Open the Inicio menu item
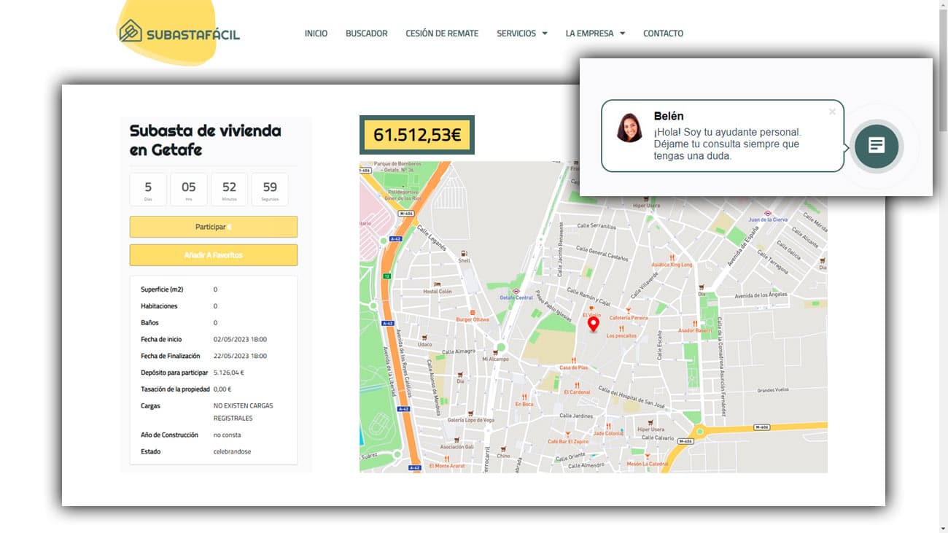This screenshot has height=533, width=948. click(x=316, y=34)
